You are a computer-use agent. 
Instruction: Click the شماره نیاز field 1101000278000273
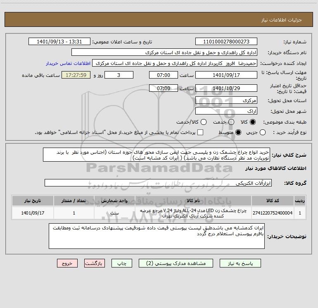coord(226,42)
